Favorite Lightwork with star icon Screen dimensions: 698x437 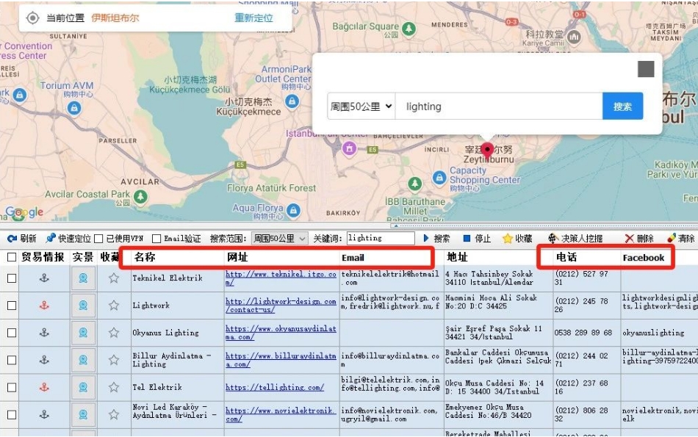pos(113,306)
